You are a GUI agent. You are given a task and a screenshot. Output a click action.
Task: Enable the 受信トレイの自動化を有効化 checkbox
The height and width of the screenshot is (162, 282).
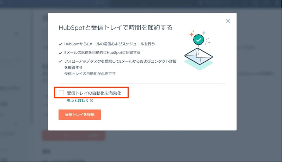[x=61, y=93]
